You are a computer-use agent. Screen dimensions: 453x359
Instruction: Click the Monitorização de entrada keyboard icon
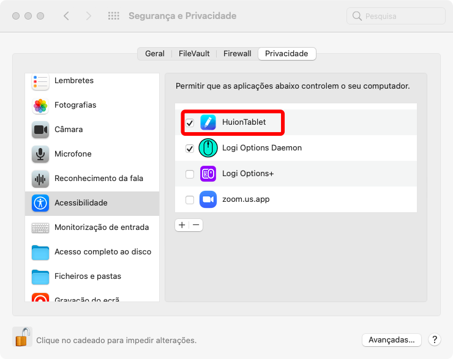40,228
